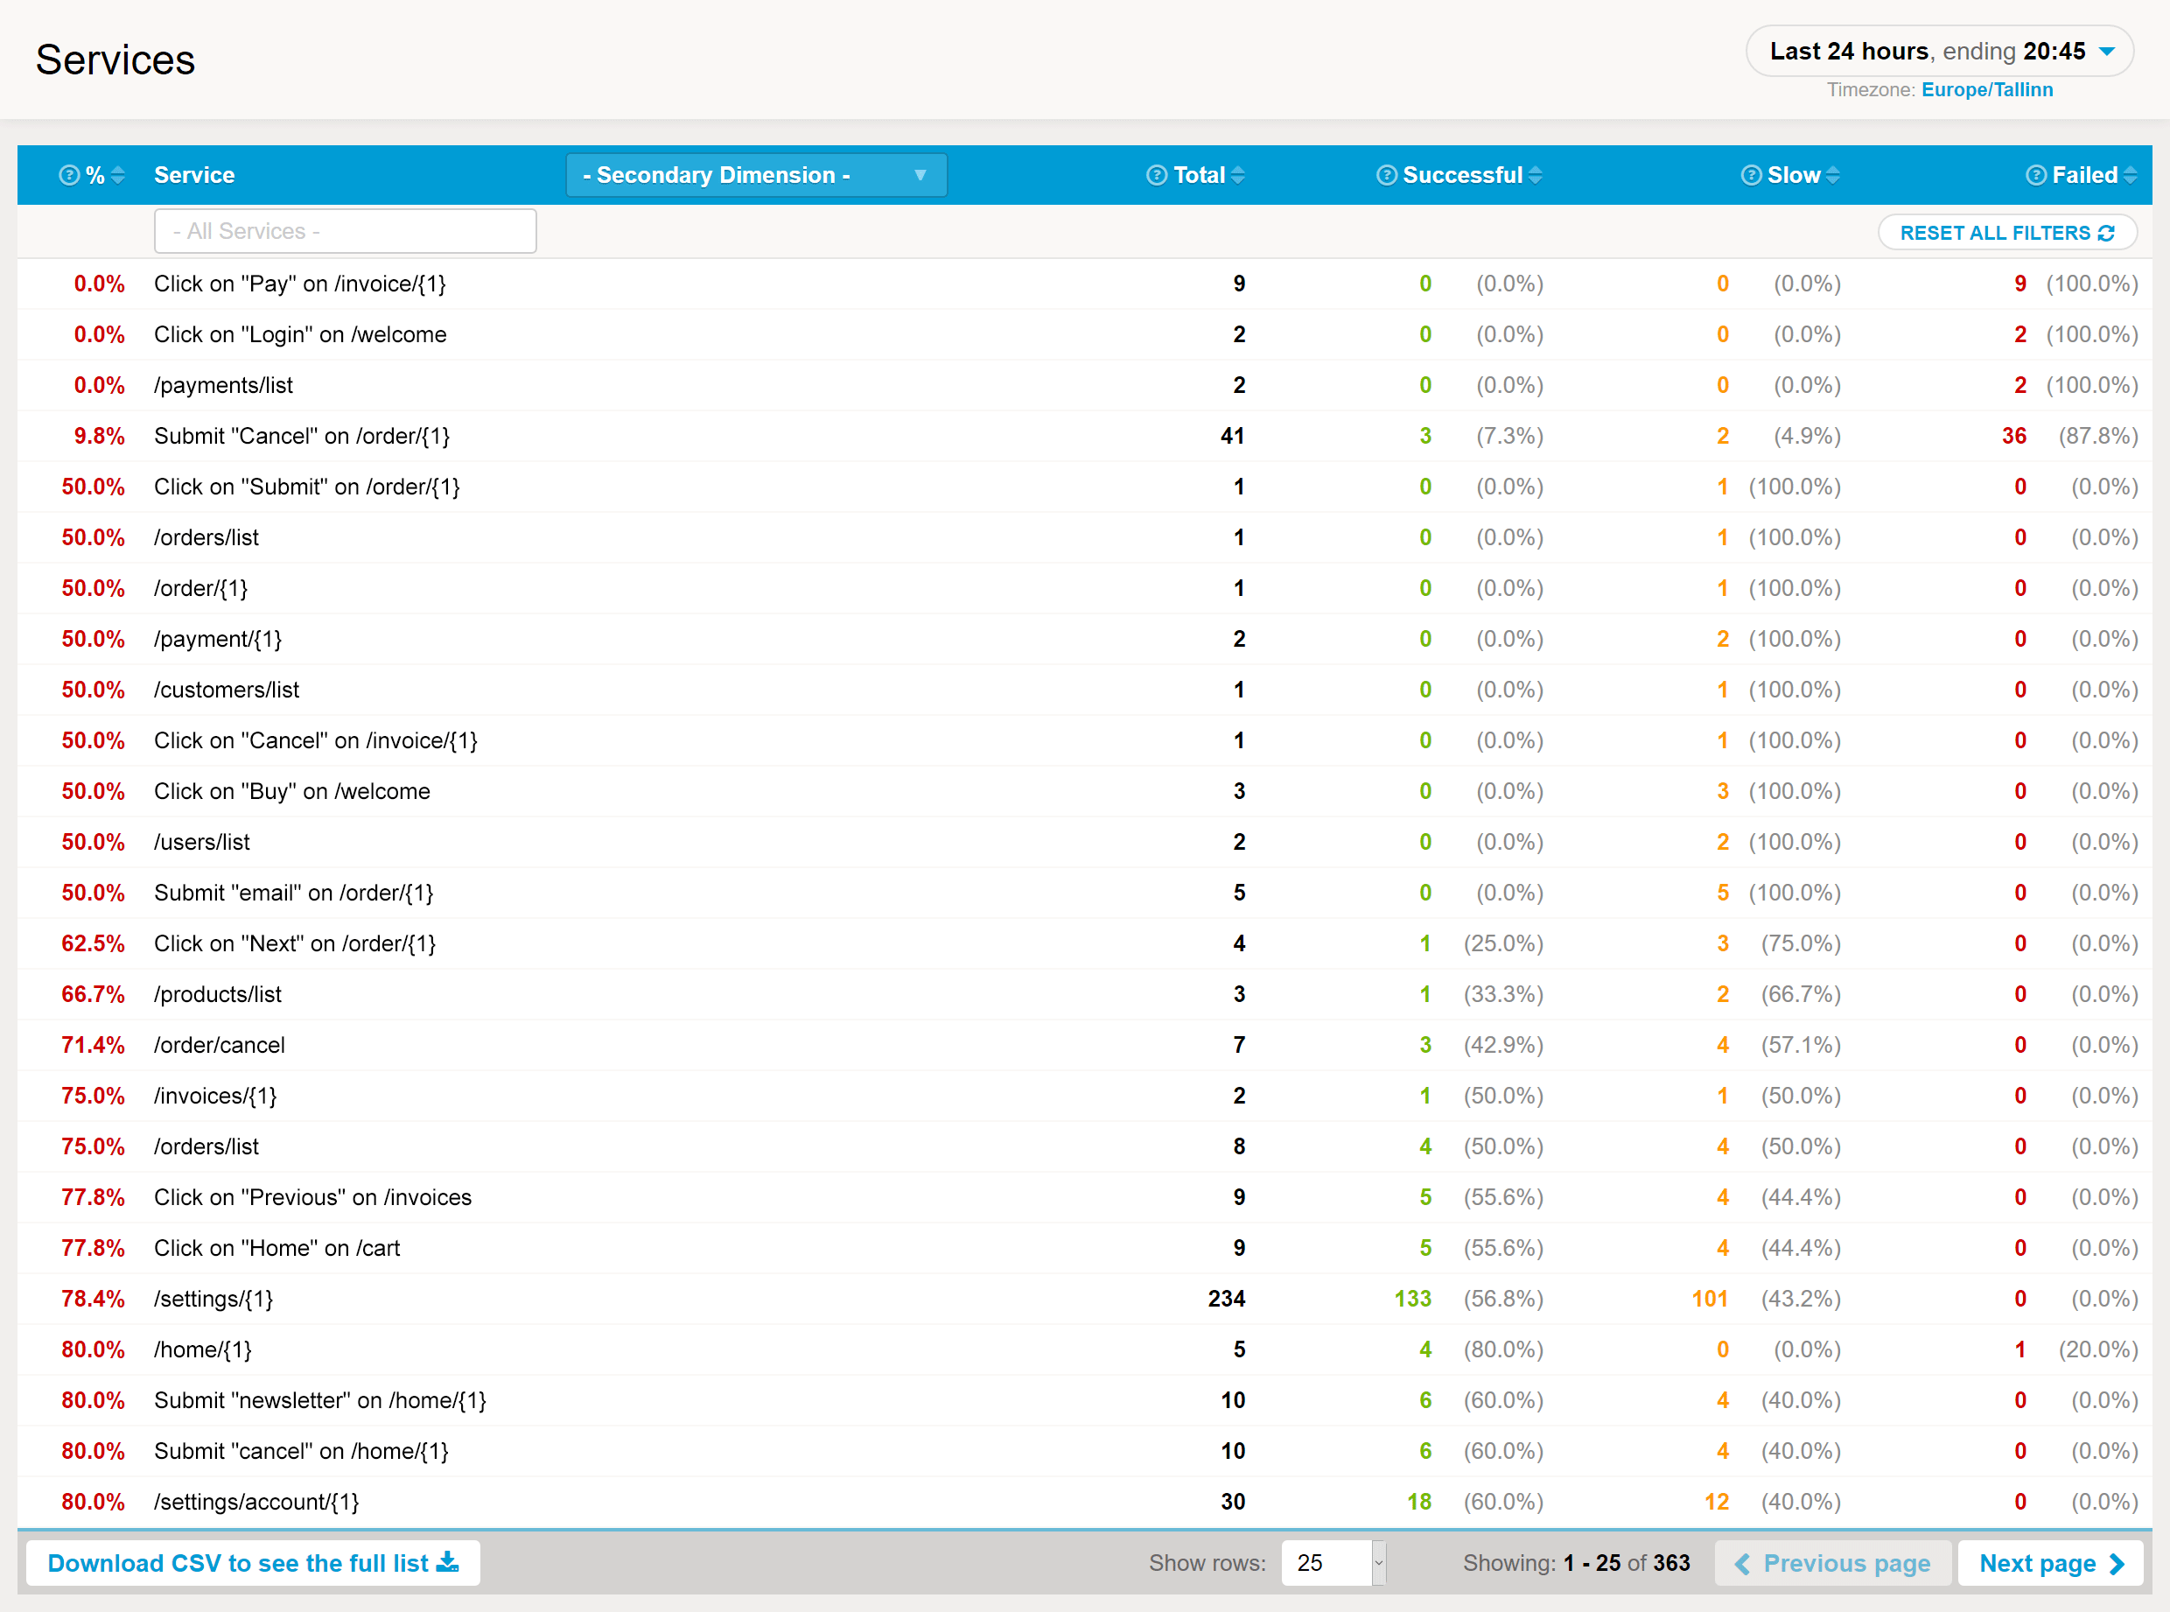
Task: Open the Secondary Dimension dropdown
Action: (x=755, y=176)
